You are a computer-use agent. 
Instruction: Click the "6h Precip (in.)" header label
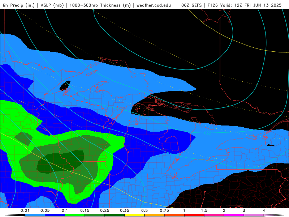[19, 5]
